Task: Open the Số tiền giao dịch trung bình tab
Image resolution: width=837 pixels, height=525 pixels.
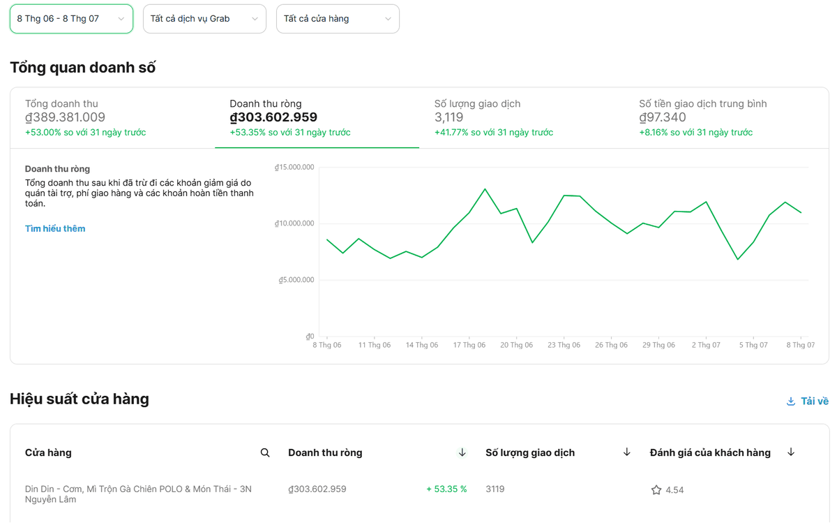Action: (x=726, y=118)
